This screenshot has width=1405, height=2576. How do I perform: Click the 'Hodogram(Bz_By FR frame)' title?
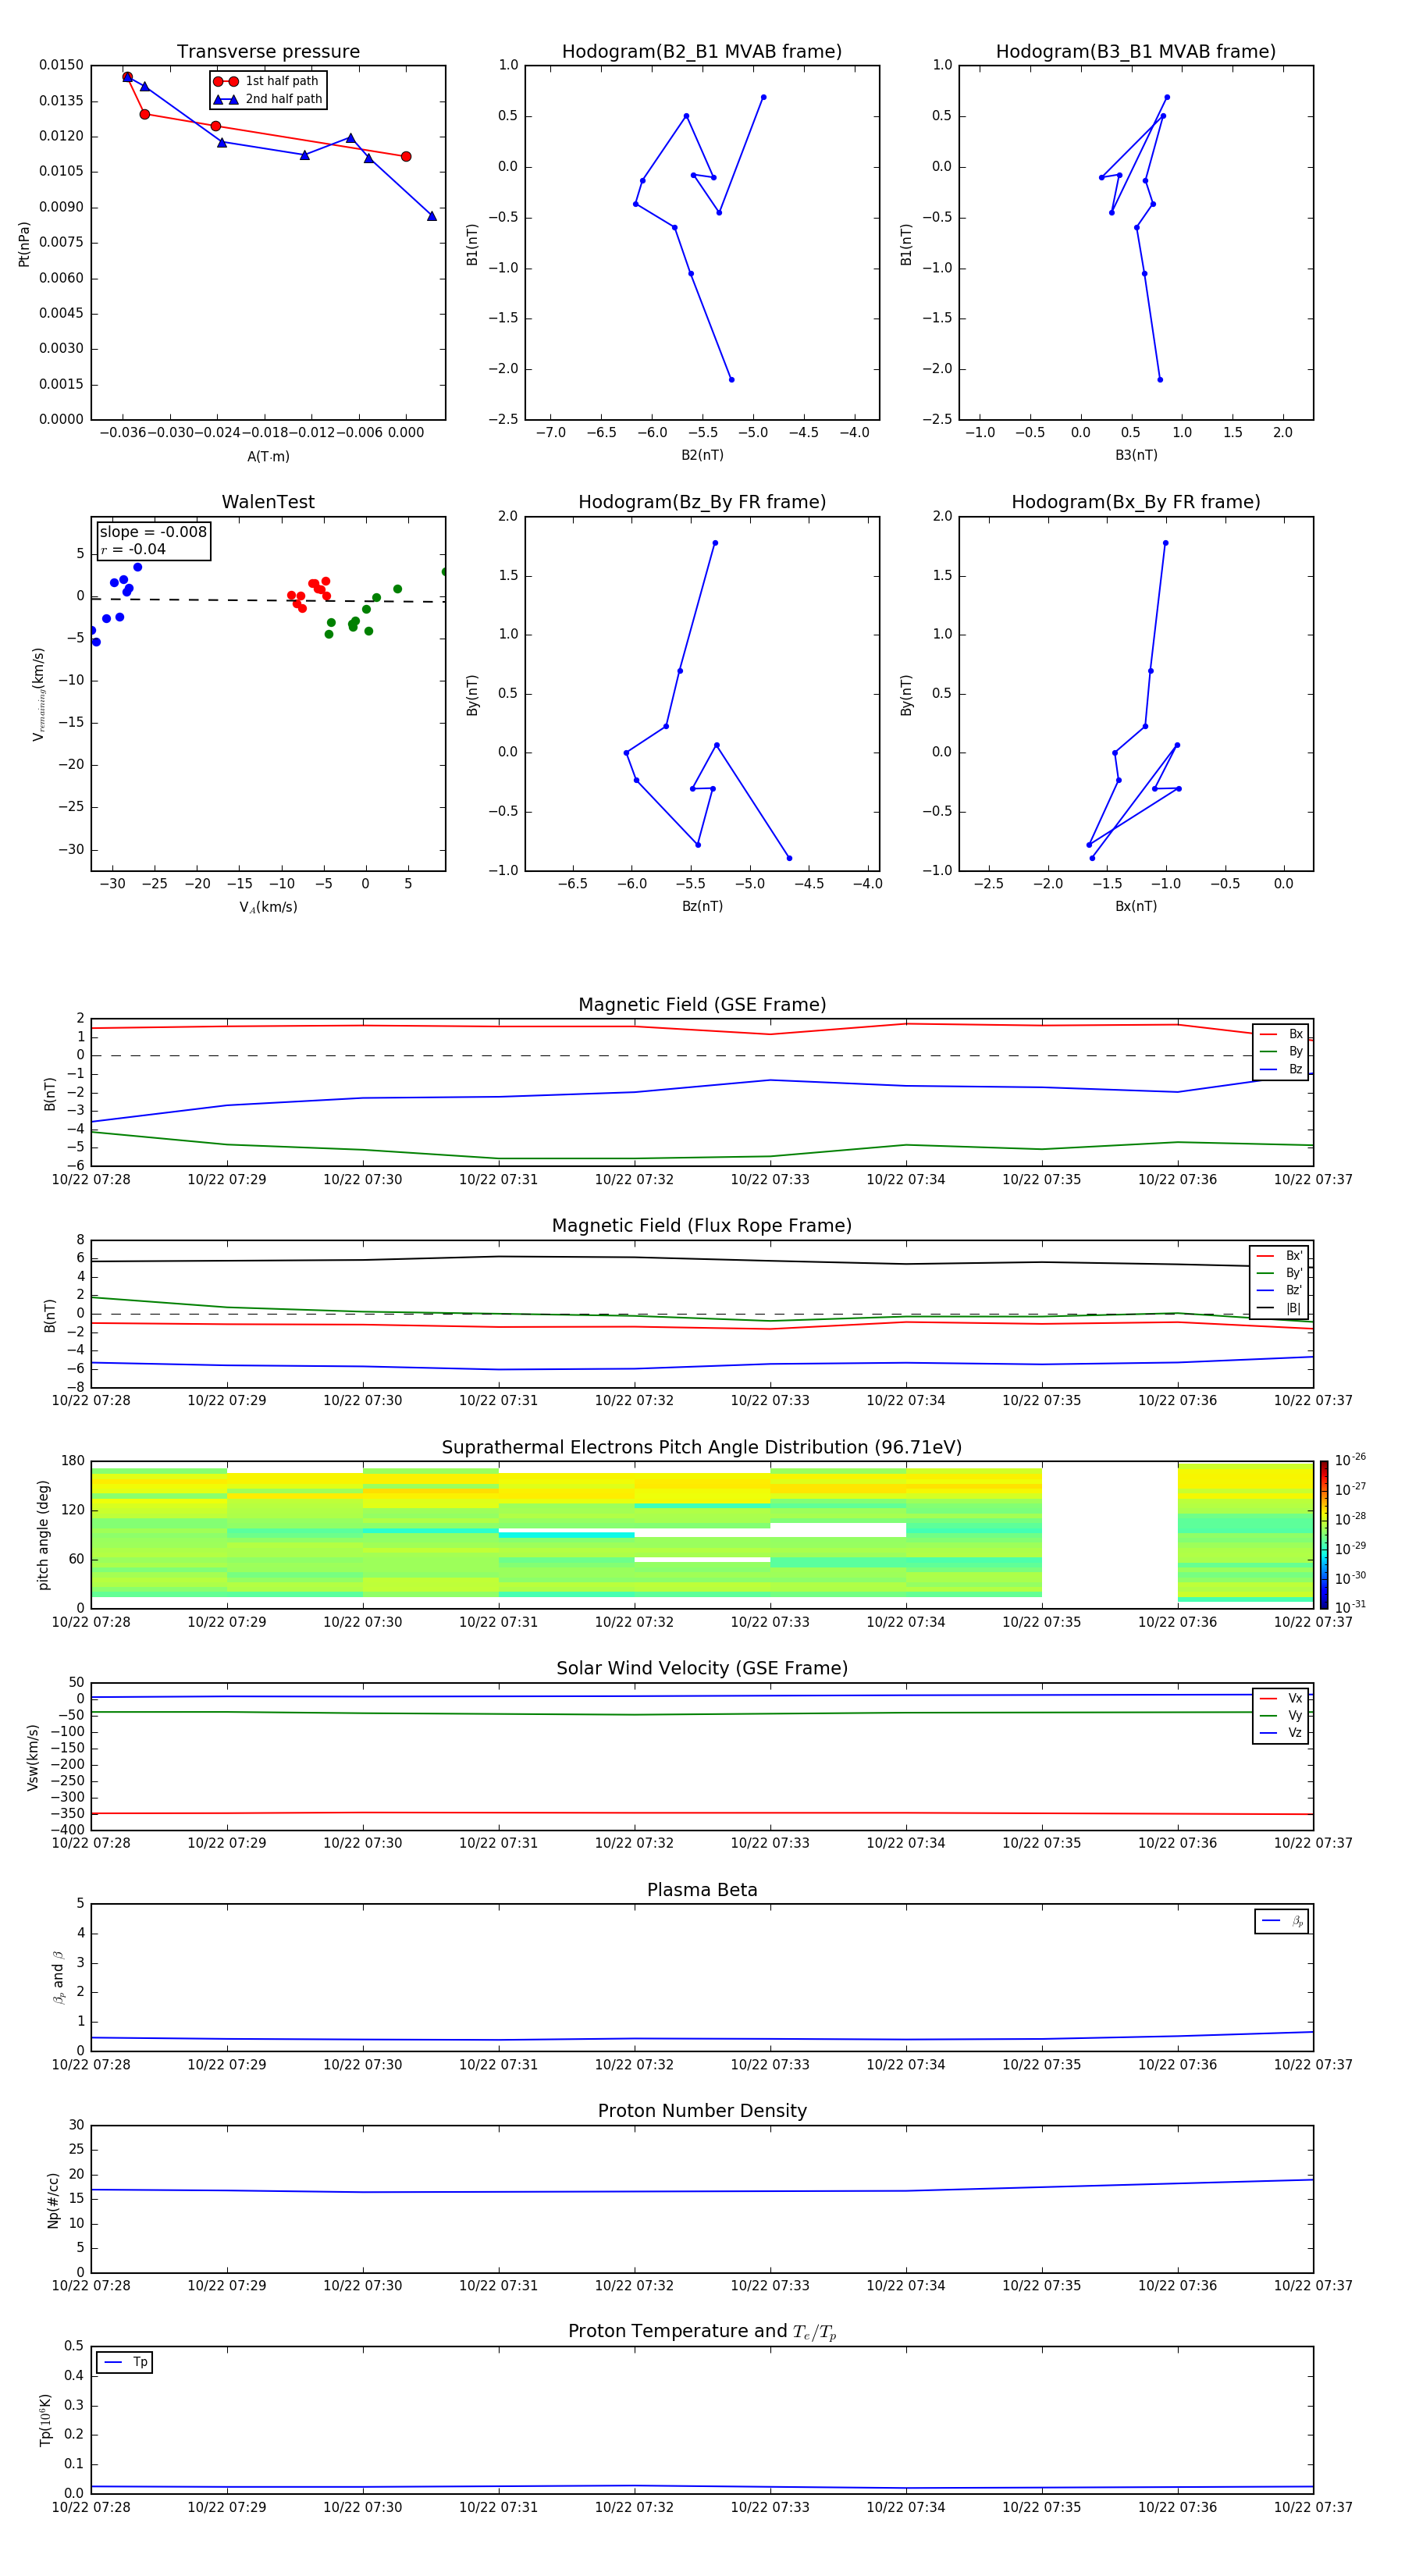[x=702, y=502]
